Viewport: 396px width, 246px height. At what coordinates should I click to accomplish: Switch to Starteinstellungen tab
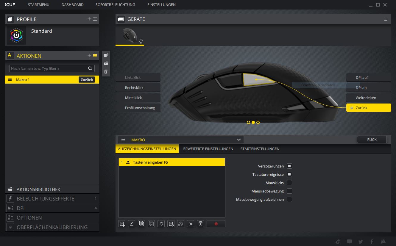tap(260, 149)
